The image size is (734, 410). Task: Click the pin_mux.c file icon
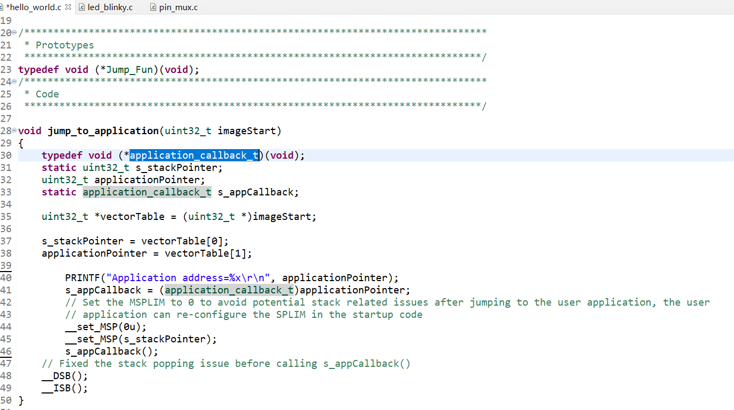[x=154, y=7]
